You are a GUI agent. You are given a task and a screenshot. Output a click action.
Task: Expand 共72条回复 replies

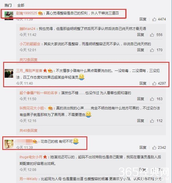29,60
